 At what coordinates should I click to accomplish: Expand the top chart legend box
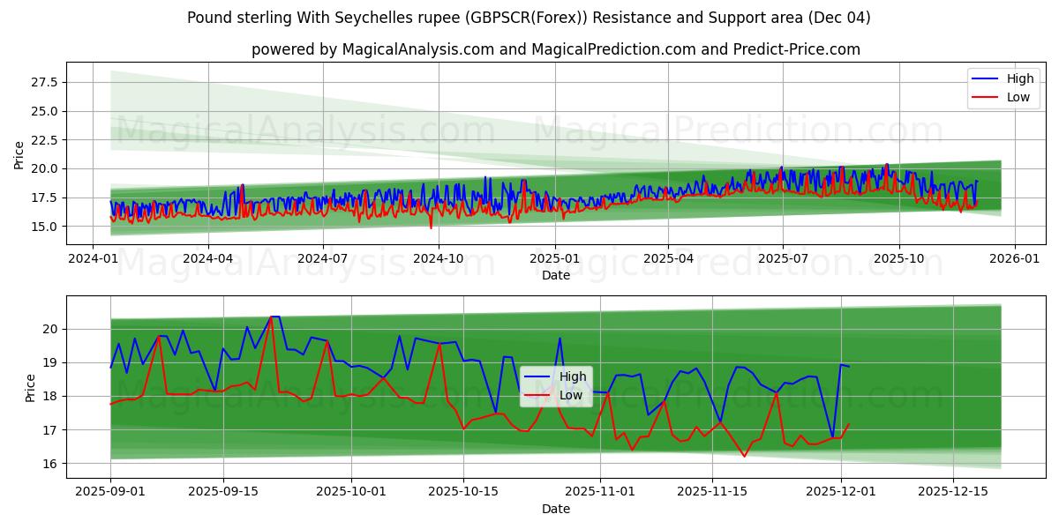tap(1003, 87)
